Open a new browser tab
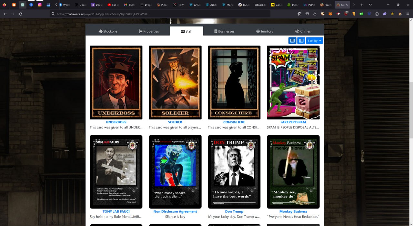Screen dimensions: 413x226 point(362,5)
